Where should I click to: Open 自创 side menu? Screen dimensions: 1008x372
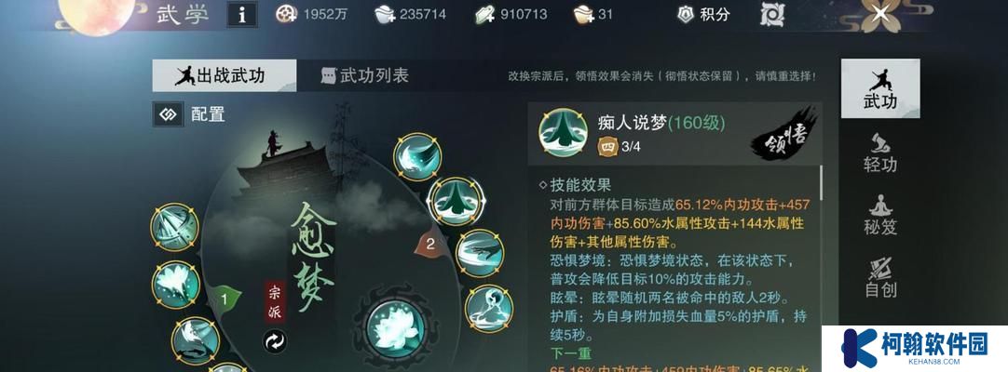click(x=880, y=278)
